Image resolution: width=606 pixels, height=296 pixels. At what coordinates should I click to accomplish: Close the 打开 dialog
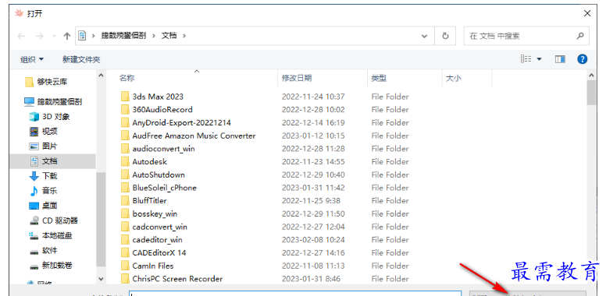pyautogui.click(x=587, y=13)
